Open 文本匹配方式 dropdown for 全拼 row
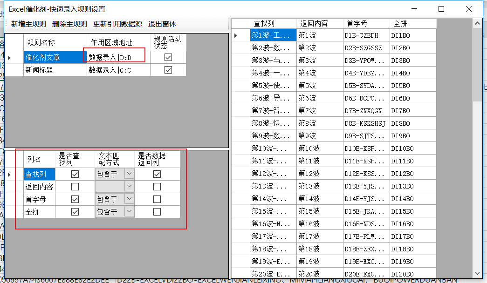This screenshot has width=487, height=283. click(x=129, y=211)
